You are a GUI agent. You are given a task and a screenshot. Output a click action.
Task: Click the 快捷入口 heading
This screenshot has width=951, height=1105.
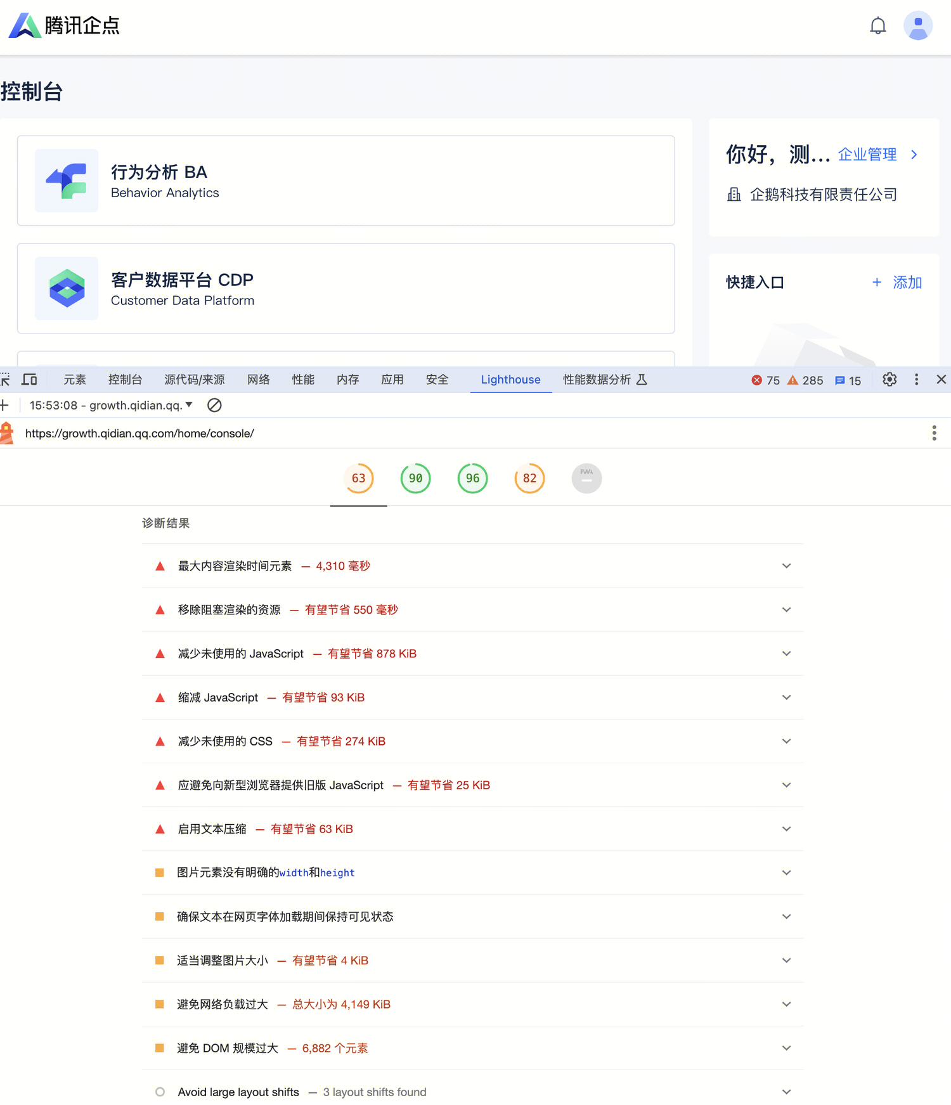click(755, 282)
